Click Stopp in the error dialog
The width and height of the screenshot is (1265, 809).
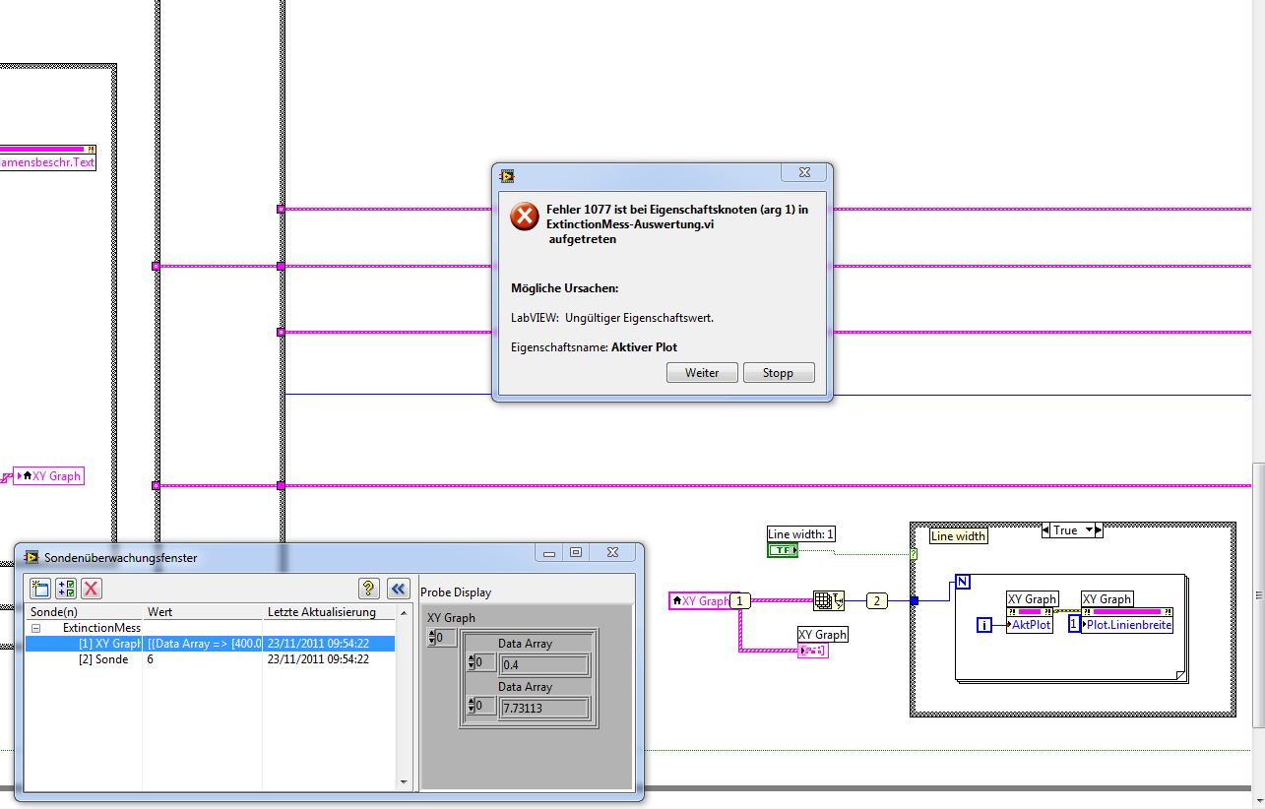coord(778,373)
